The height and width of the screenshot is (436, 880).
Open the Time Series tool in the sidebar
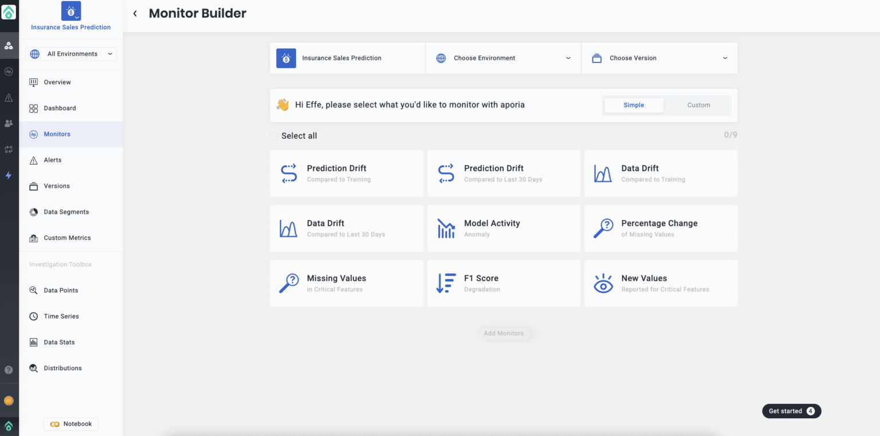point(61,316)
